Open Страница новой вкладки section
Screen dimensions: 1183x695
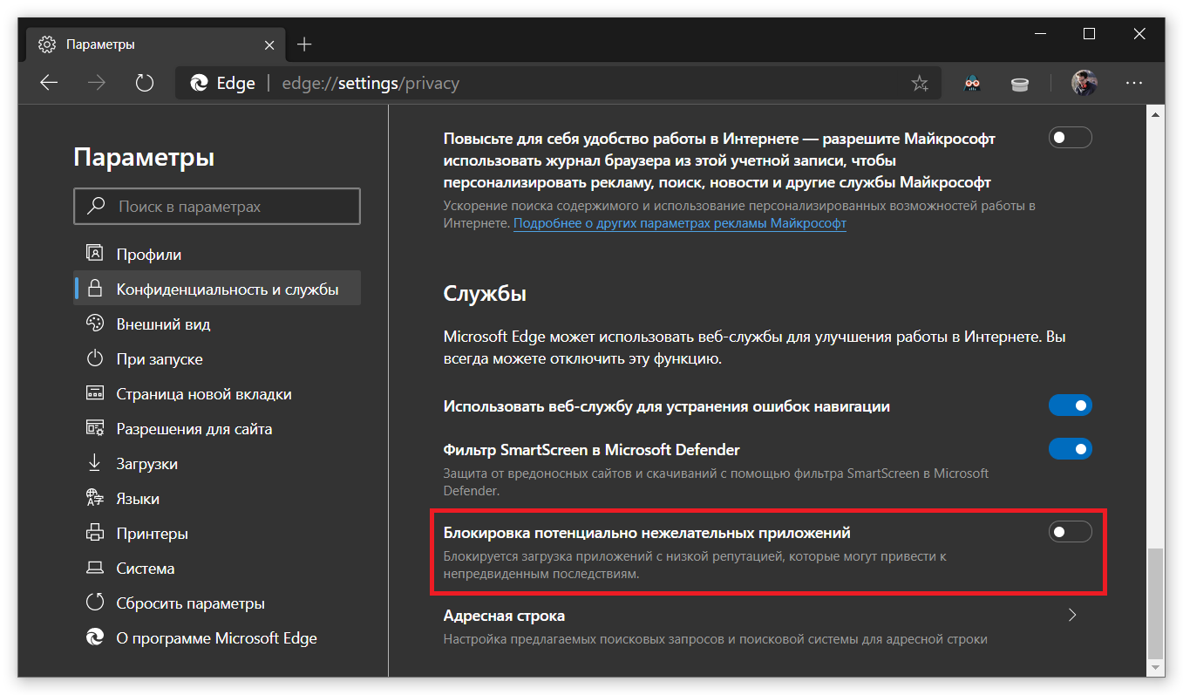[217, 394]
